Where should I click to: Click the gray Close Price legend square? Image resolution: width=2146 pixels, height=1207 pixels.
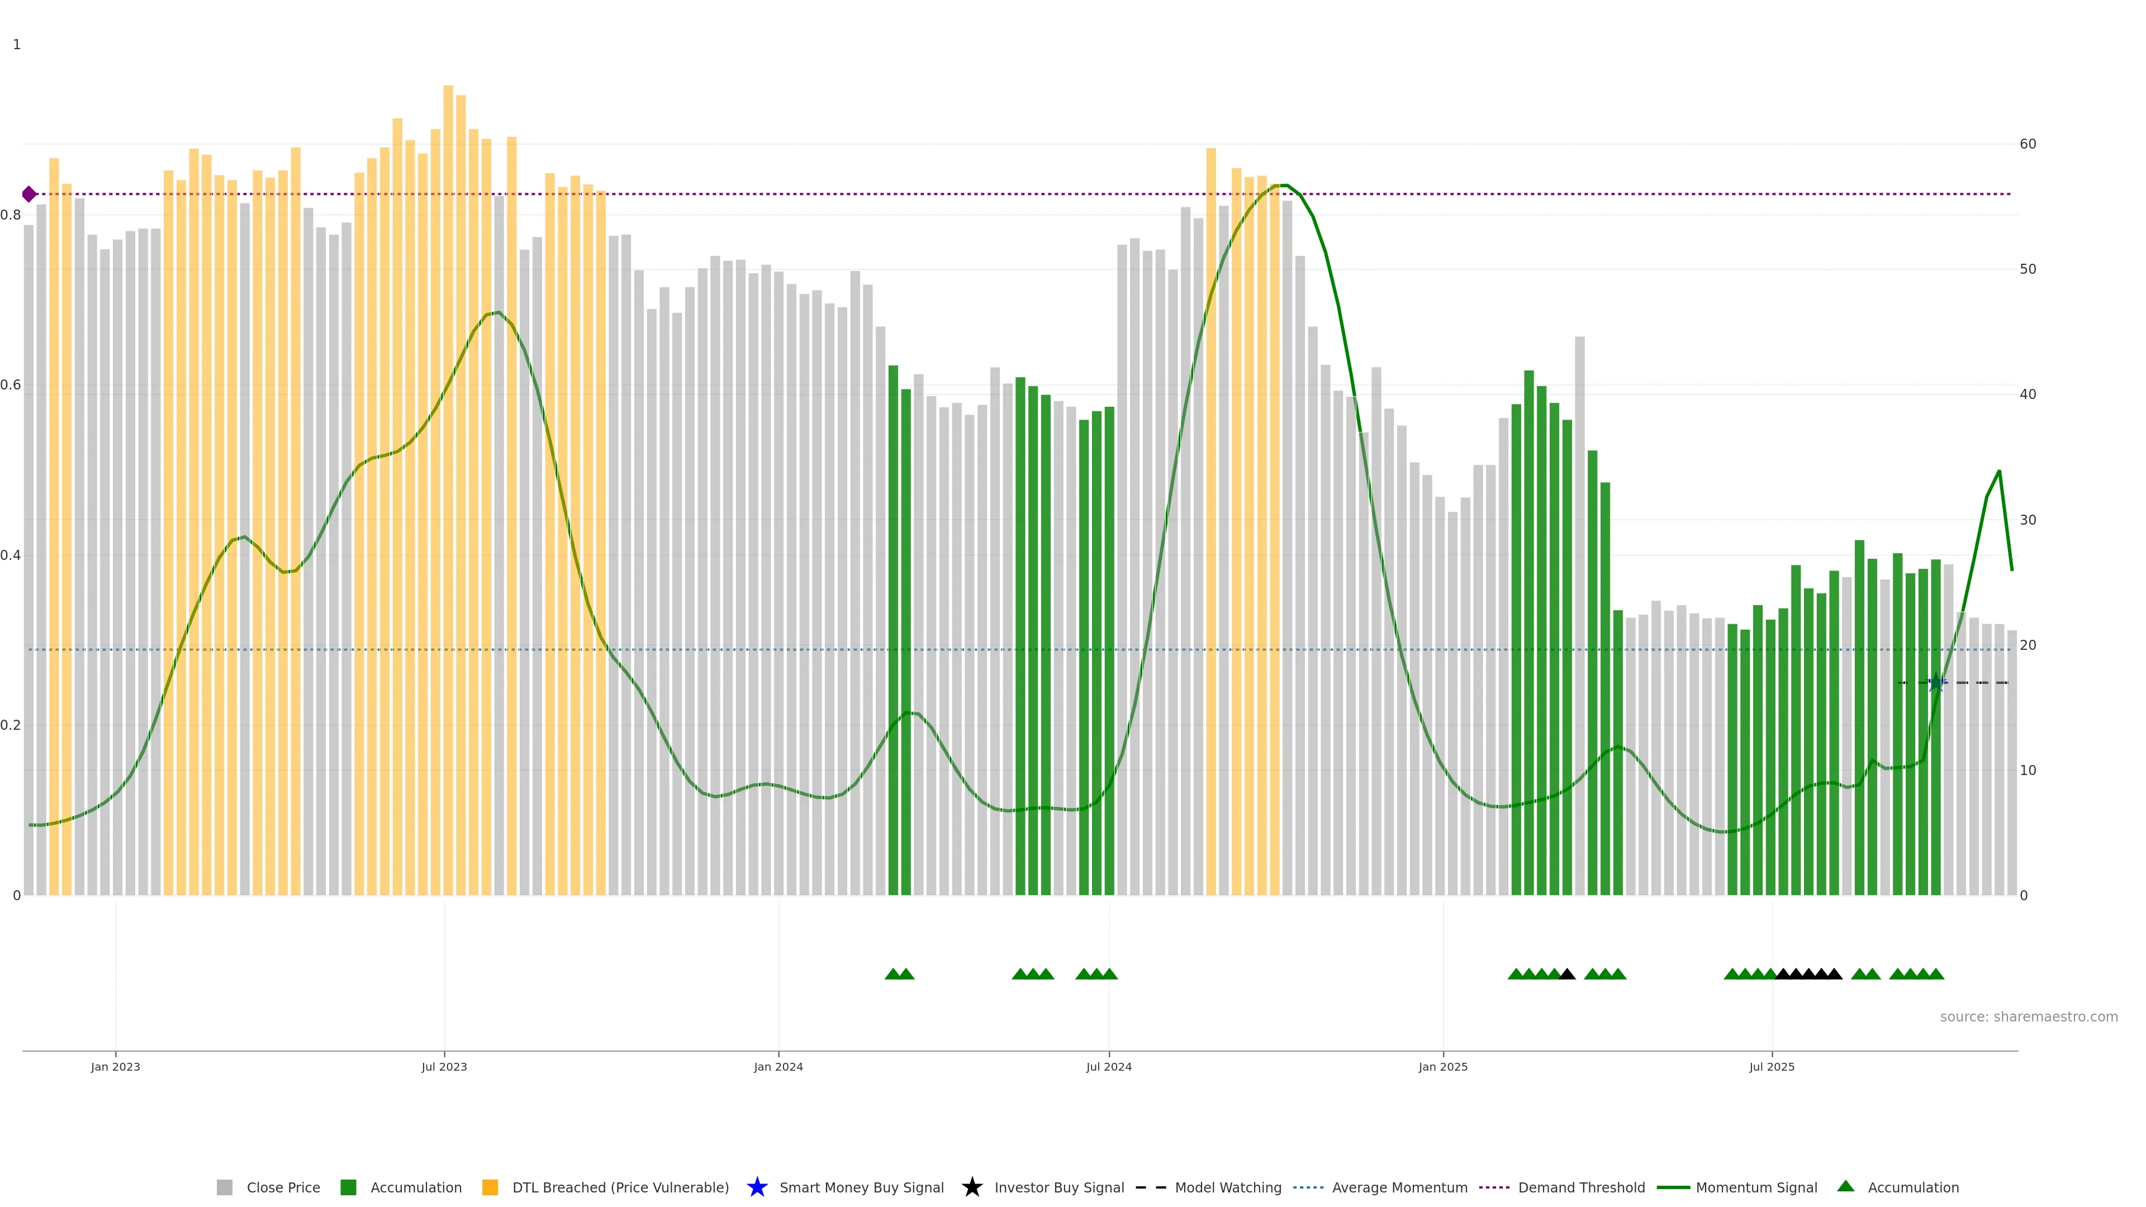224,1187
